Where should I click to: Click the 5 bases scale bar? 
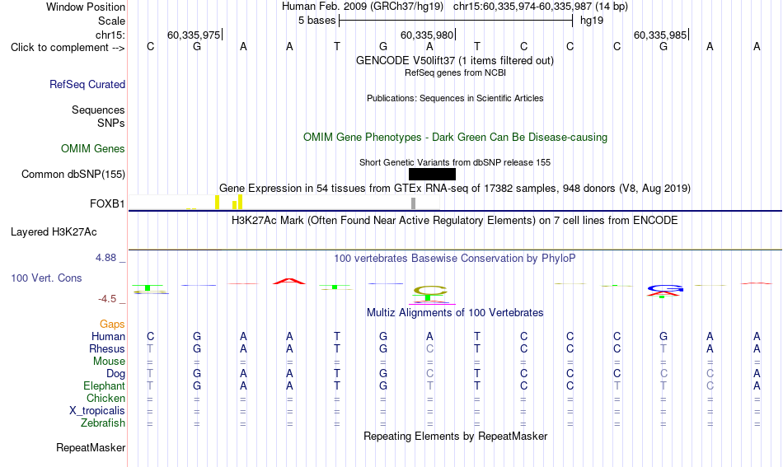tap(456, 21)
